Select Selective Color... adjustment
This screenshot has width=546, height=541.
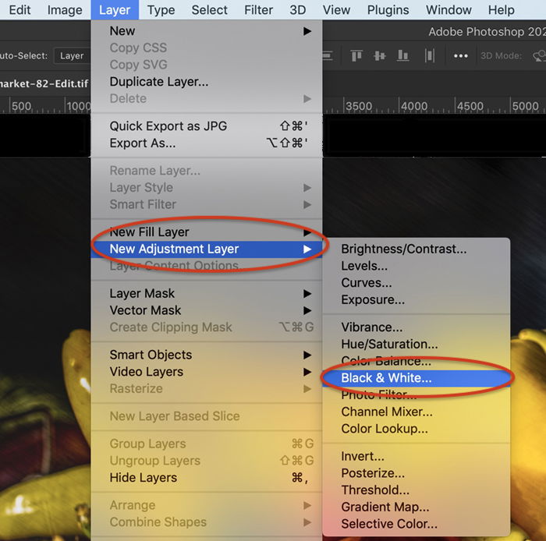click(x=416, y=524)
